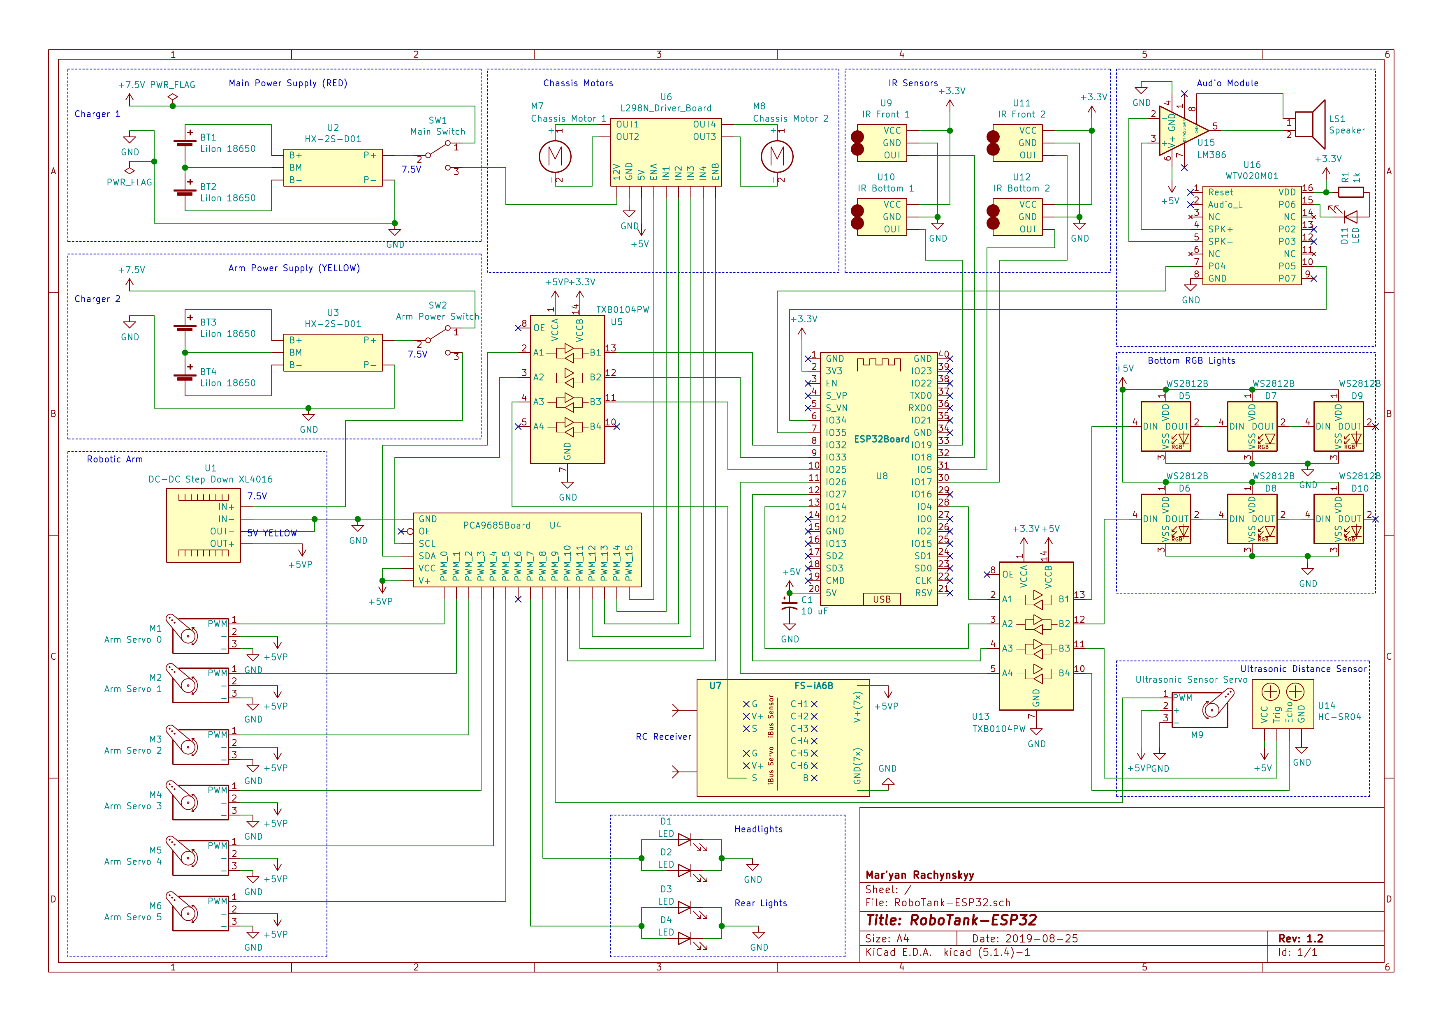
Task: Click the SW2 Arm Power Switch symbol
Action: point(438,340)
